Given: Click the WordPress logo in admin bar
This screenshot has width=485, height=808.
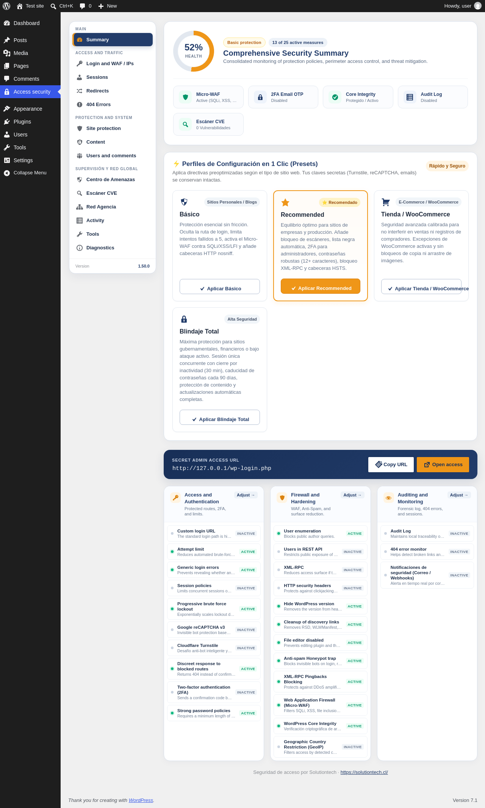Looking at the screenshot, I should [x=6, y=6].
